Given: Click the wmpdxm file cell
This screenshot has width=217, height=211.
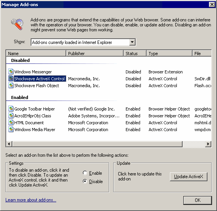Looking at the screenshot, I should tap(202, 130).
